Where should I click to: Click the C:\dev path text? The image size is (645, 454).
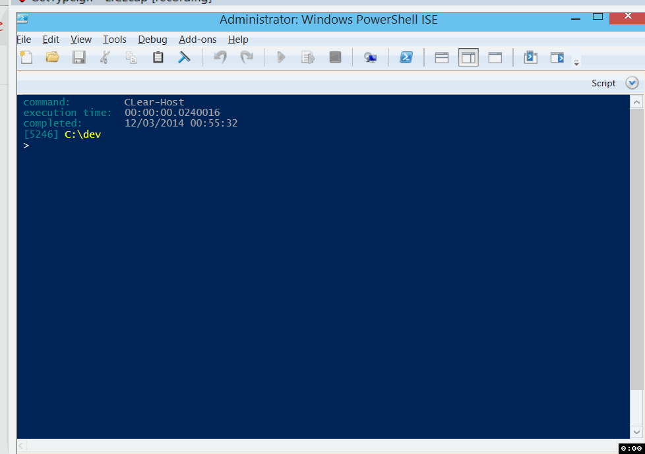[x=82, y=134]
